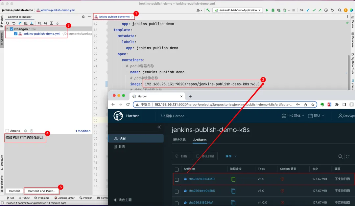Hide the Commit tool window with minus icon
The width and height of the screenshot is (355, 206).
point(89,17)
